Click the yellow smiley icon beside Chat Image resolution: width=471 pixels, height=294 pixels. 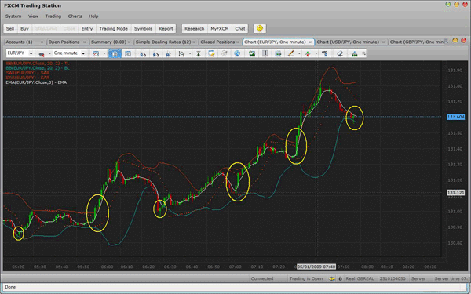pos(260,28)
